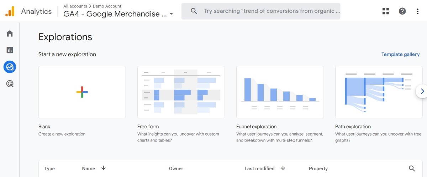Show more templates with the right arrow
Viewport: 427px width, 177px height.
[422, 91]
